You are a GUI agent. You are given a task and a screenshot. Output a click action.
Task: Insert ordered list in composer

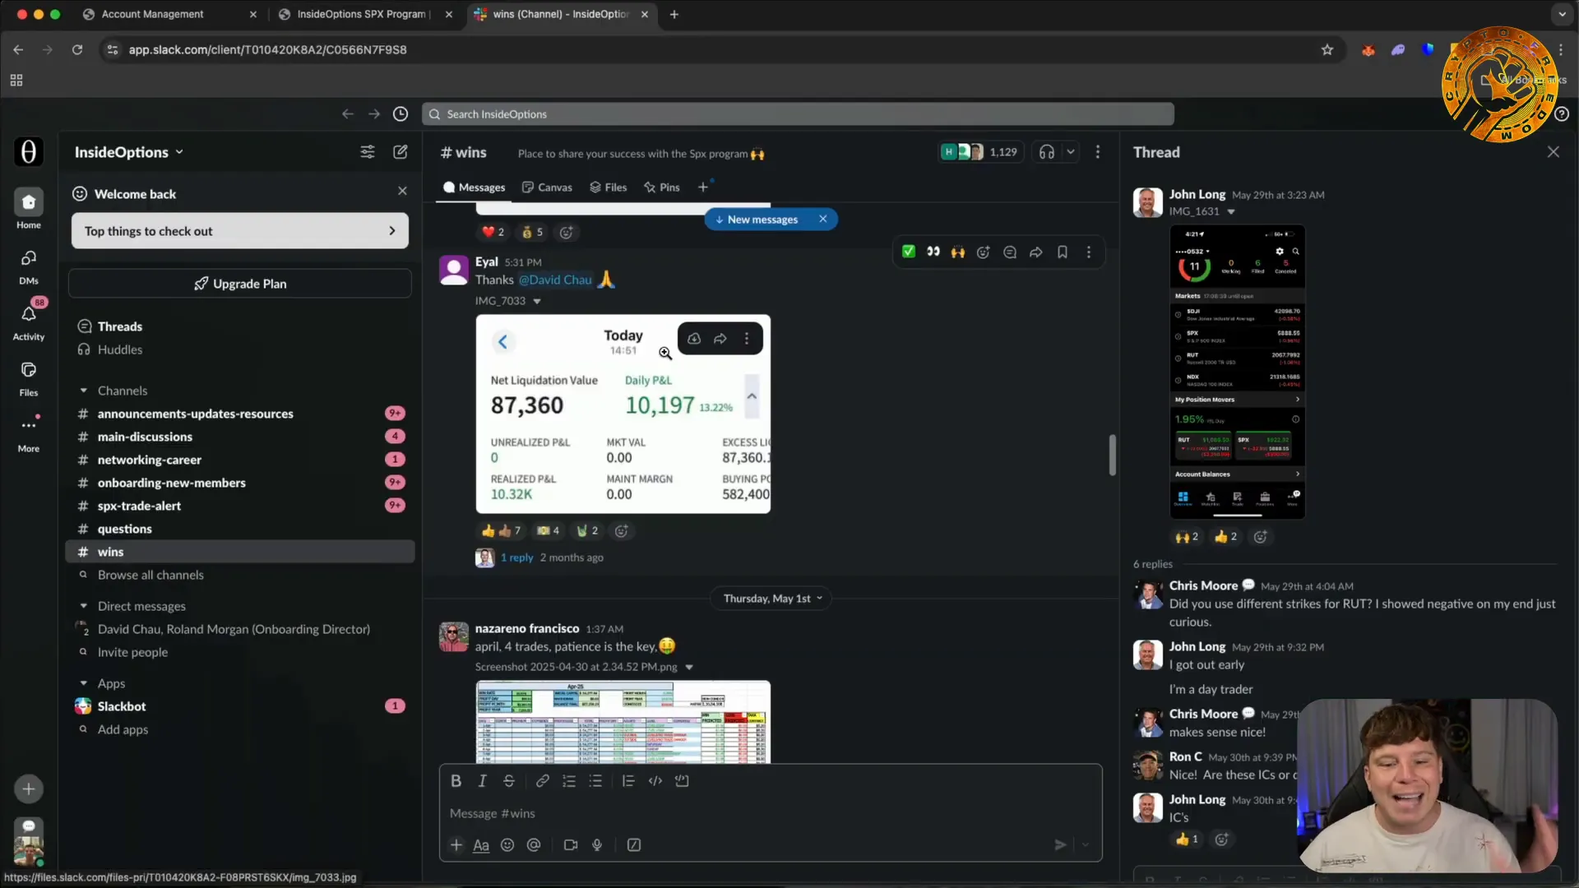coord(569,781)
